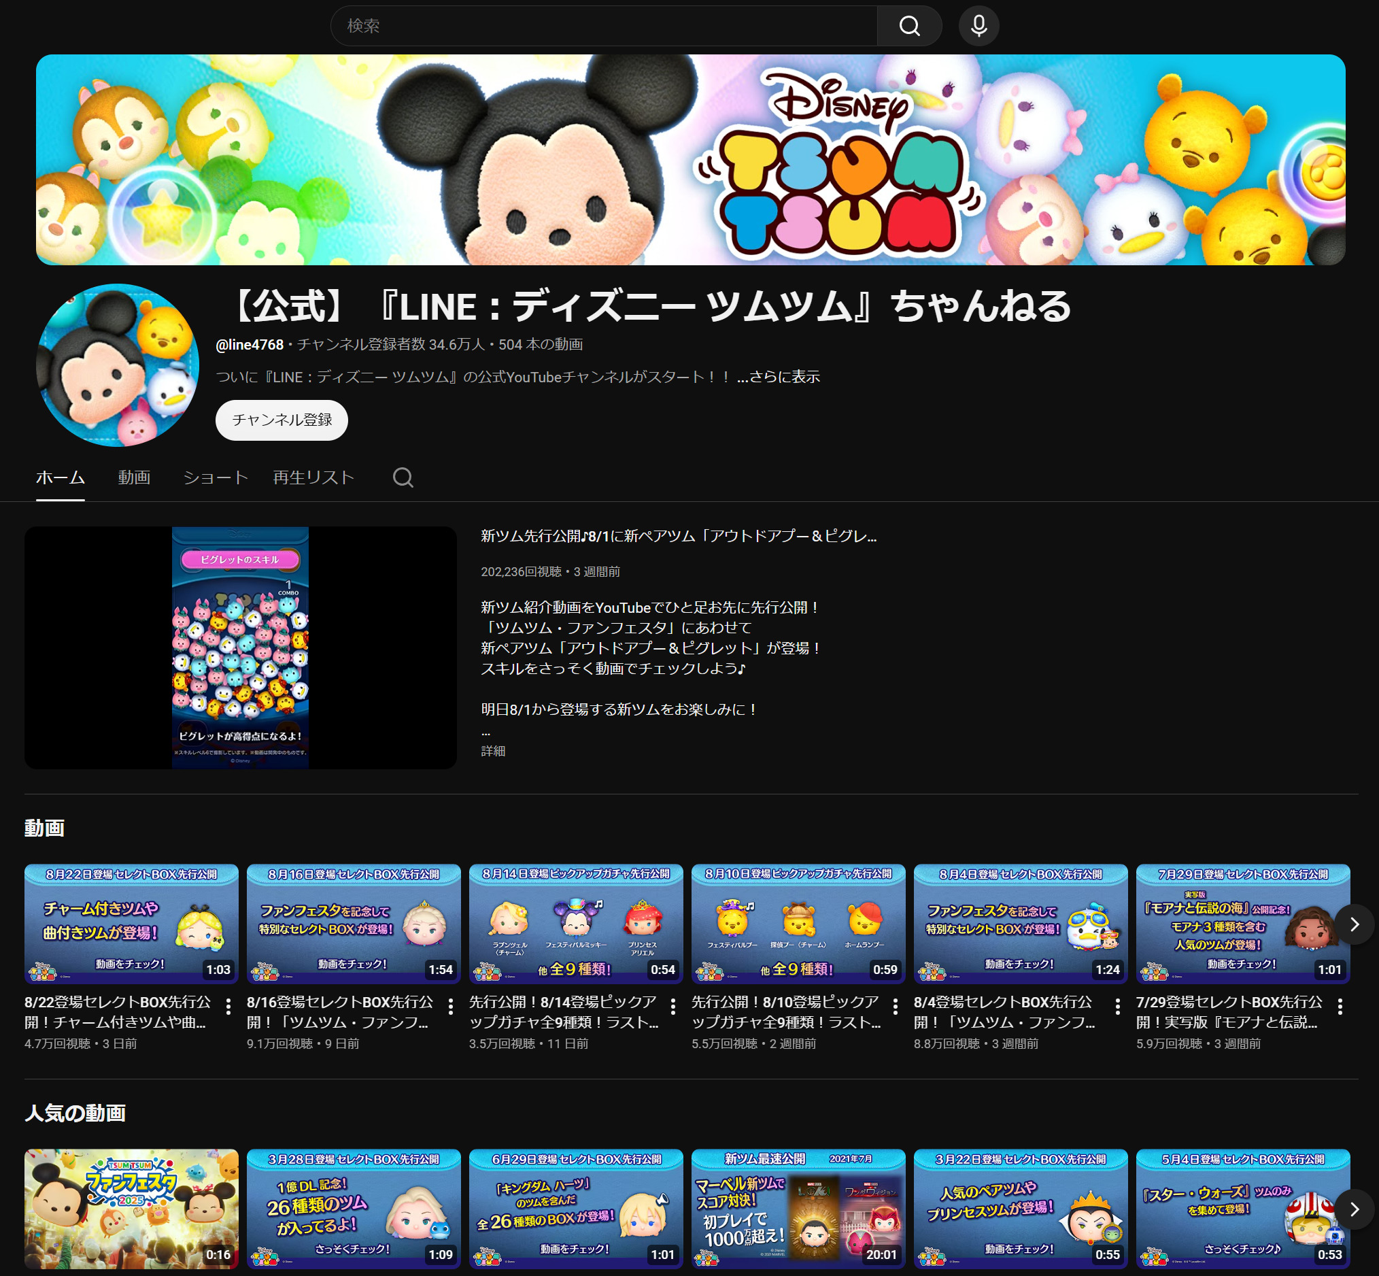Open menu for 7/29登場セレクトBOX video
Viewport: 1379px width, 1276px height.
tap(1340, 1006)
